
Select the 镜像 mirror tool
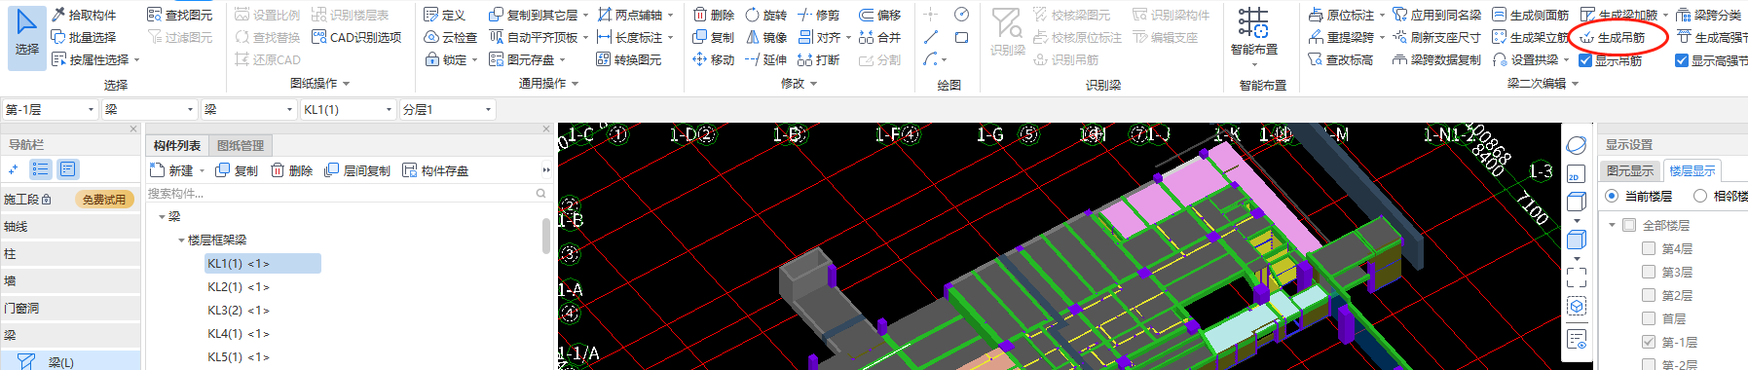(766, 37)
